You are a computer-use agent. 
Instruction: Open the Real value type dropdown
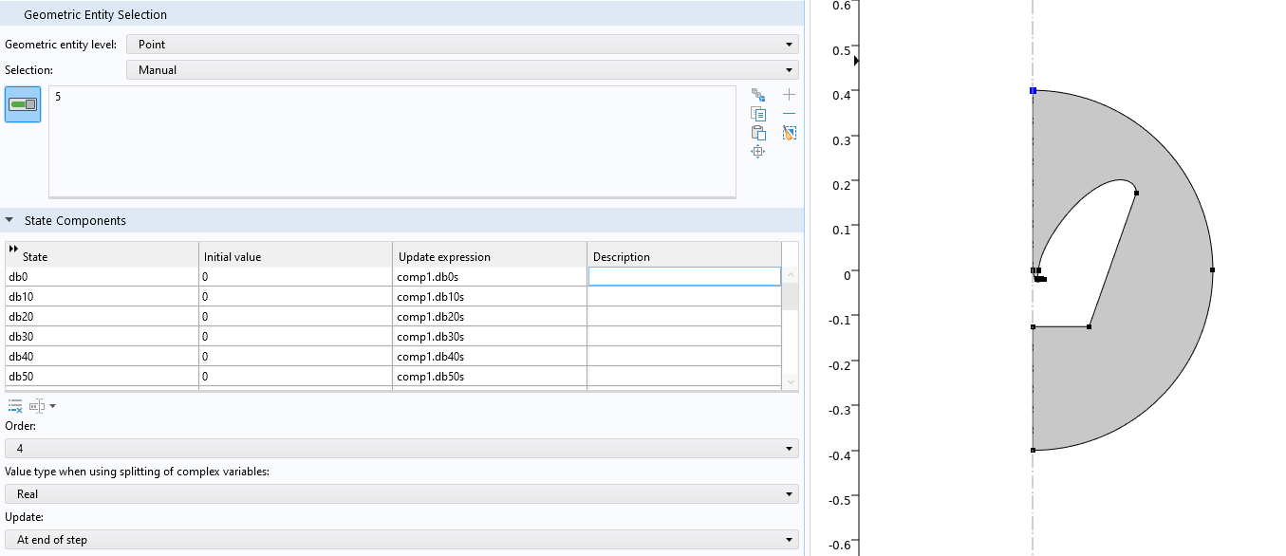(401, 494)
